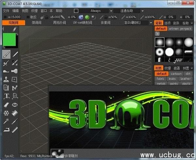Open the 编辑 menu
The image size is (196, 160).
(x=15, y=11)
